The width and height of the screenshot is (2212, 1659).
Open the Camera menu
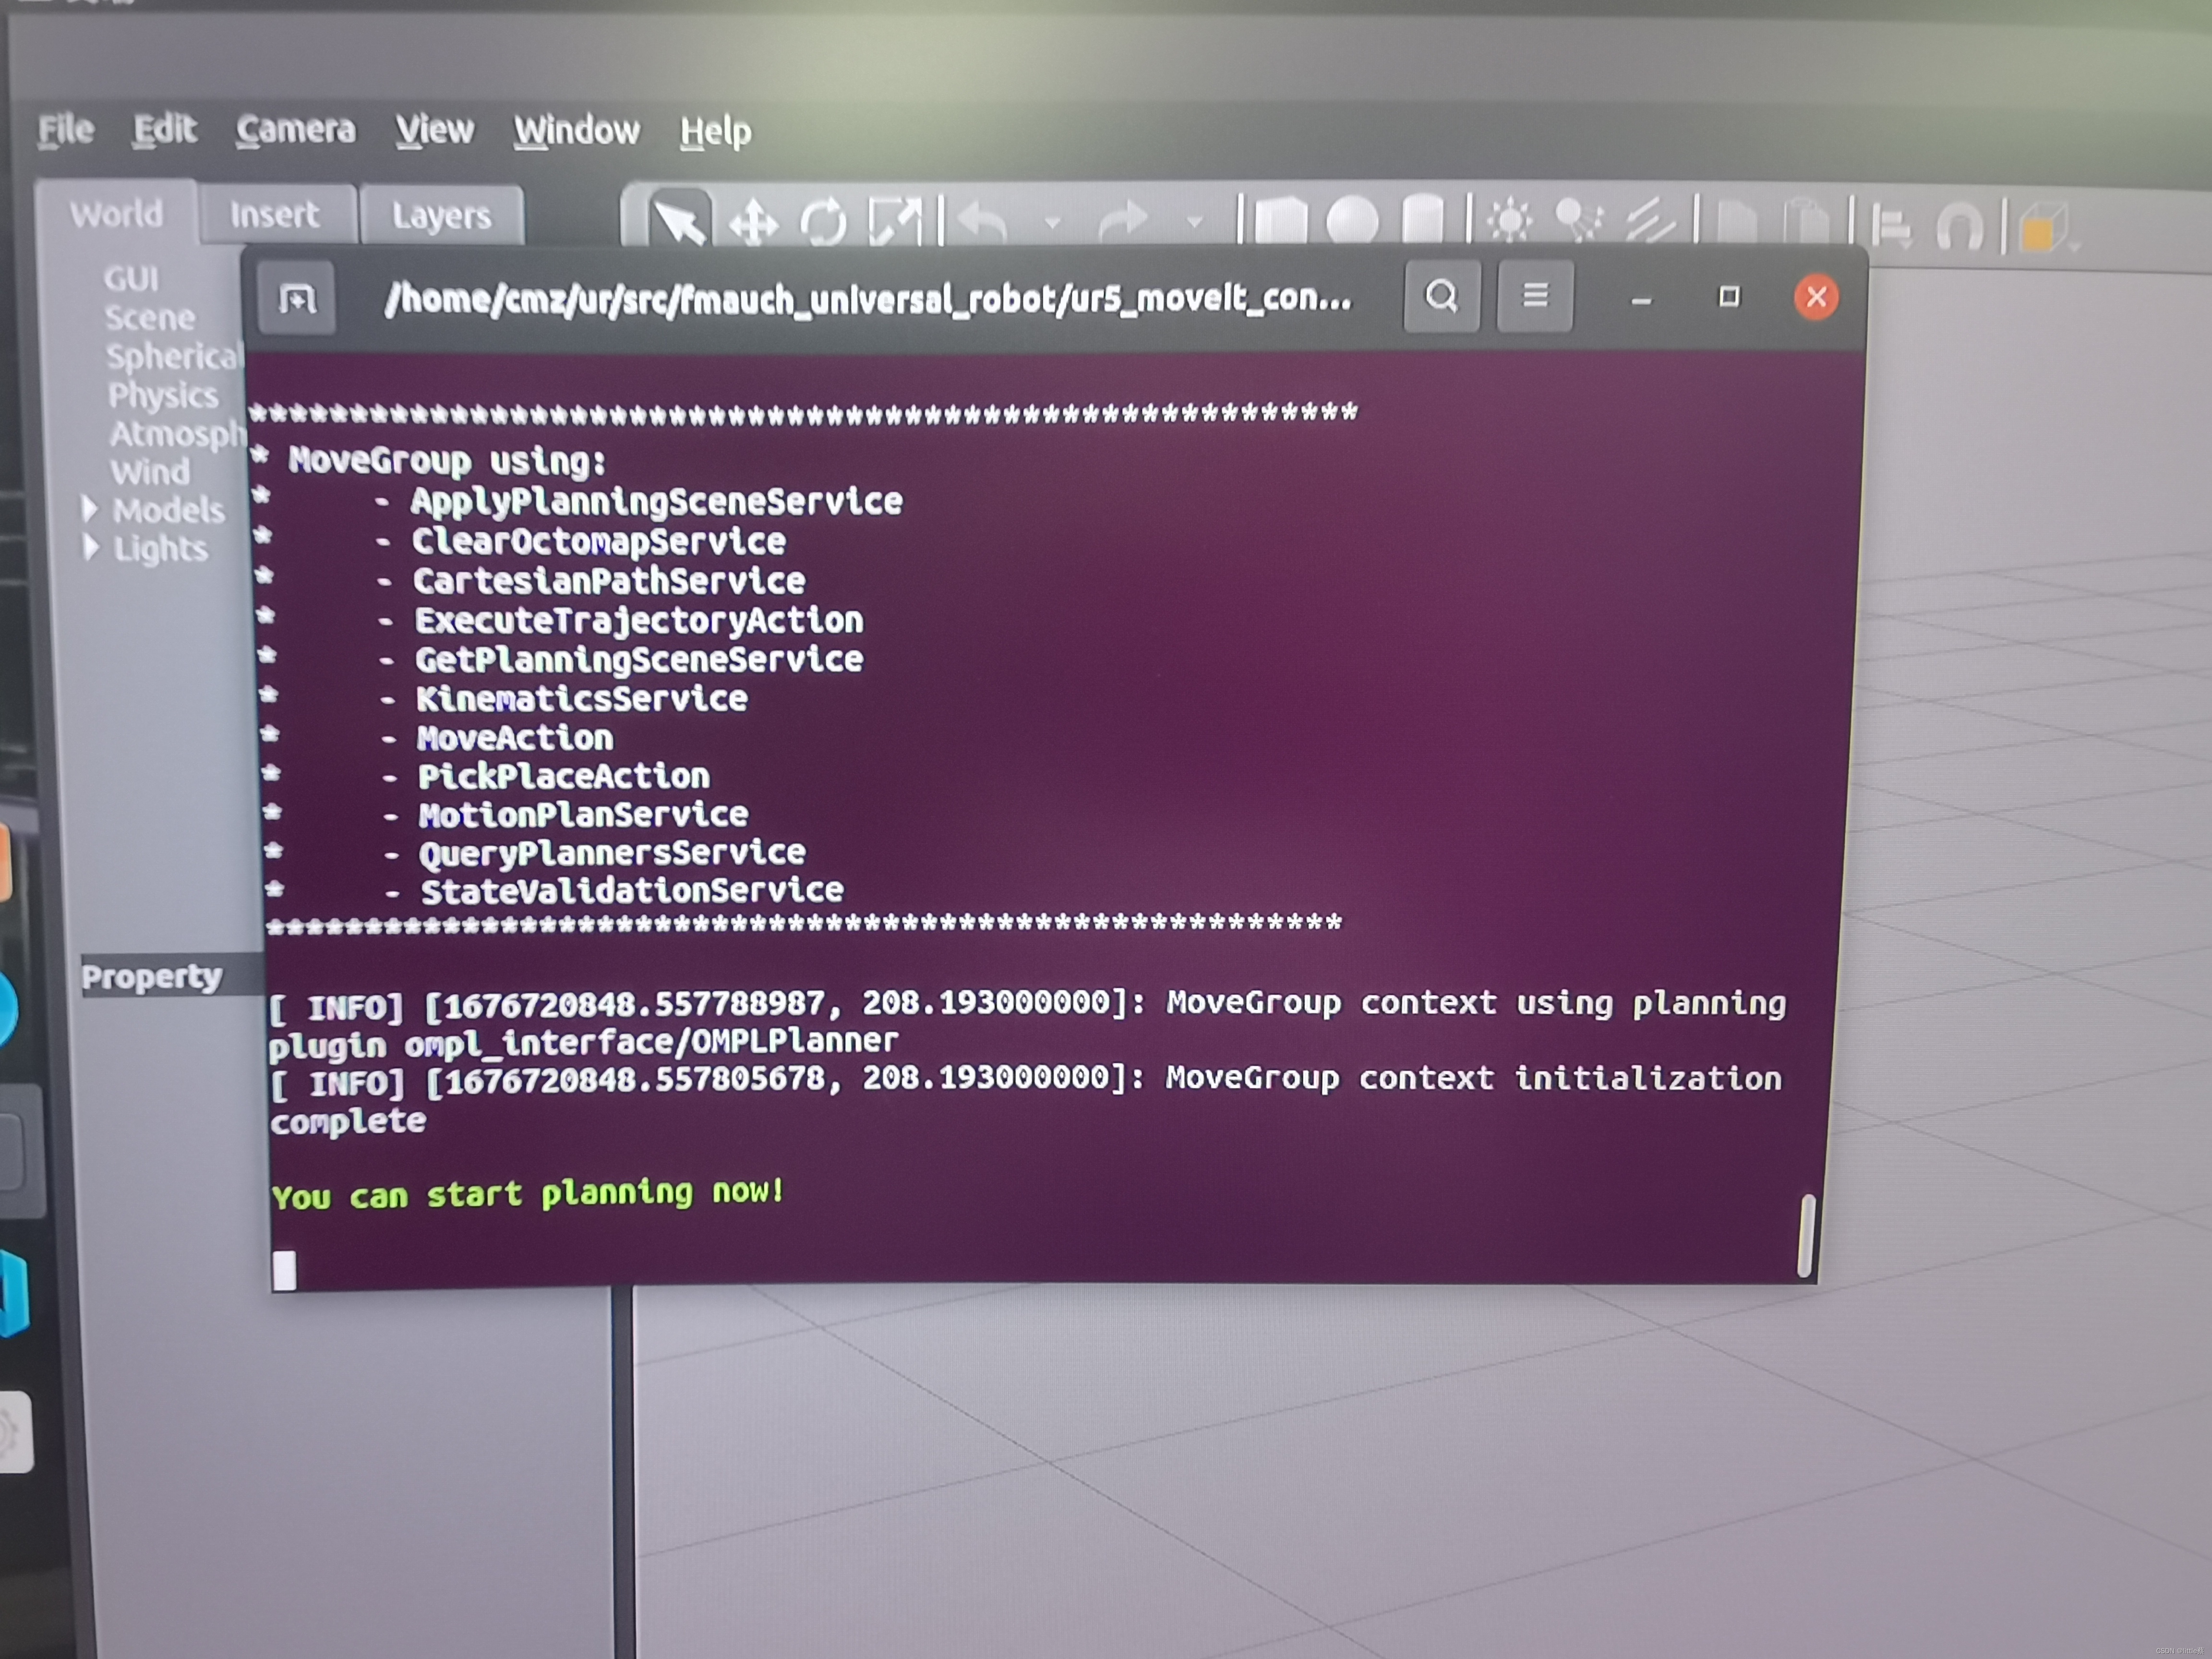pyautogui.click(x=296, y=130)
